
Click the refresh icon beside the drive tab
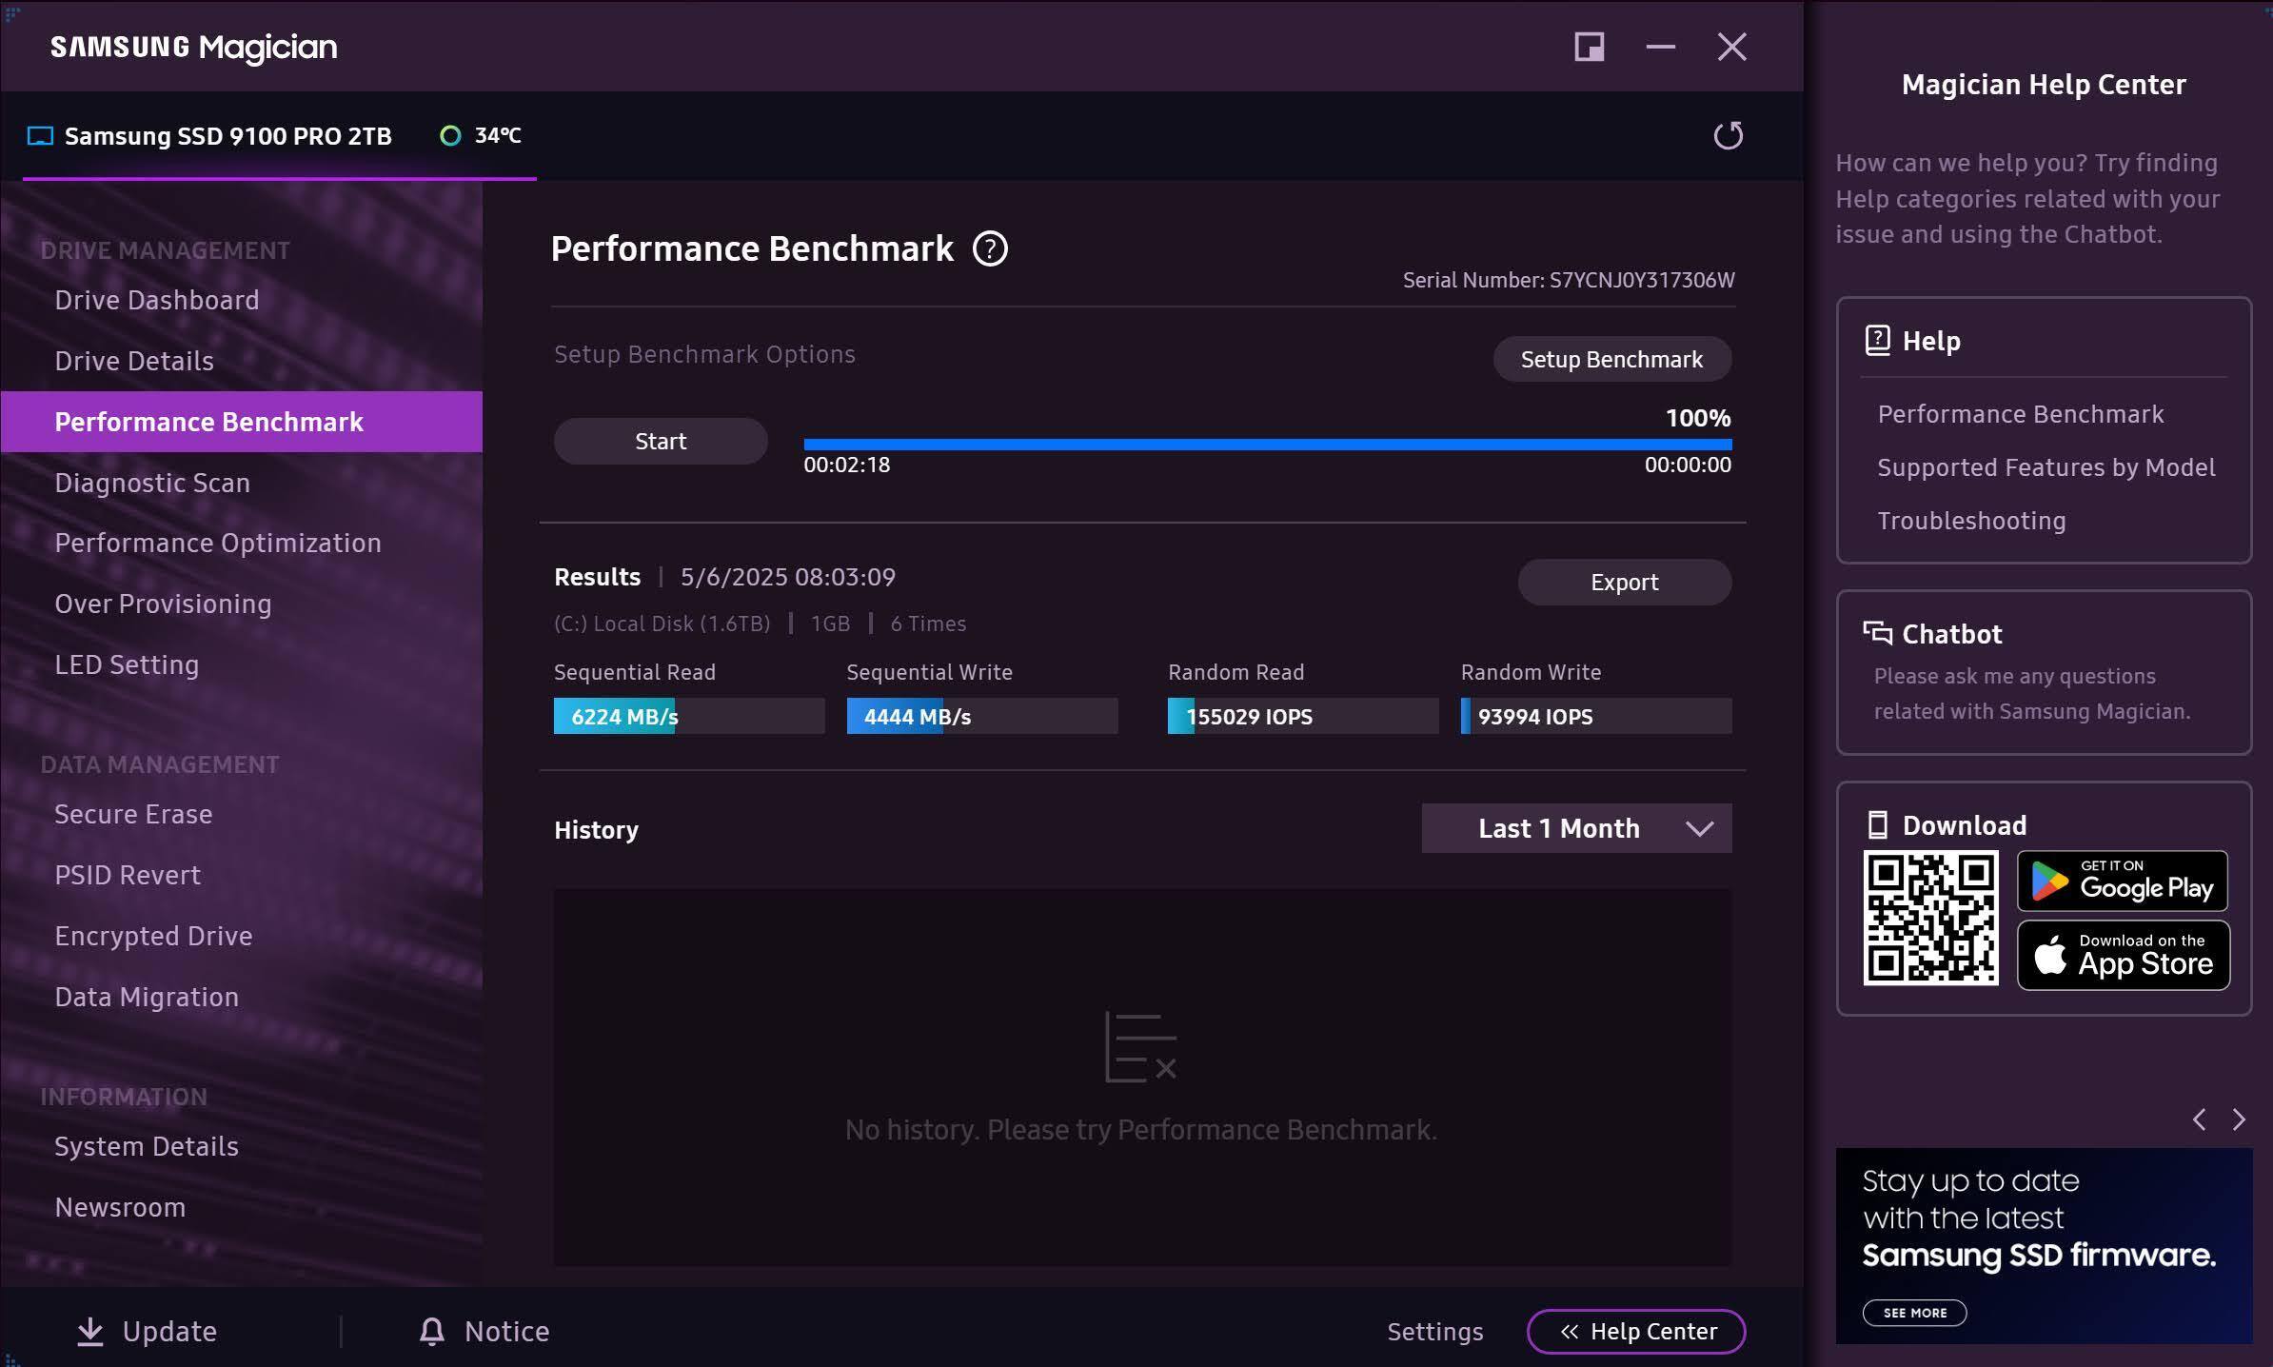point(1728,136)
